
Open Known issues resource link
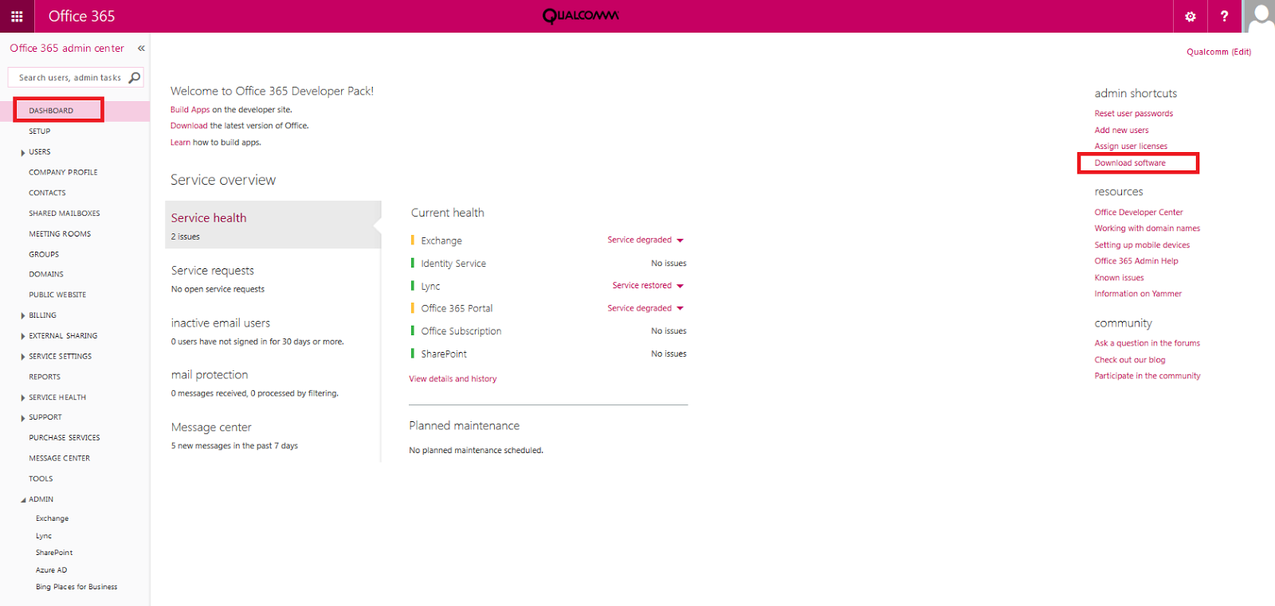click(1120, 278)
